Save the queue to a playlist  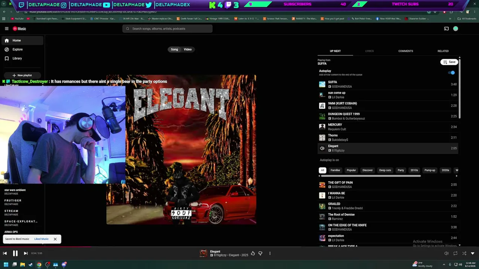(x=449, y=62)
